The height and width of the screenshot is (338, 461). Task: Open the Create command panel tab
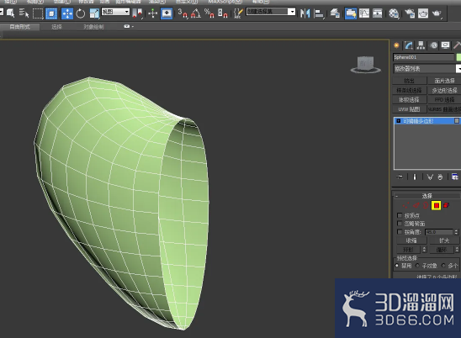396,45
